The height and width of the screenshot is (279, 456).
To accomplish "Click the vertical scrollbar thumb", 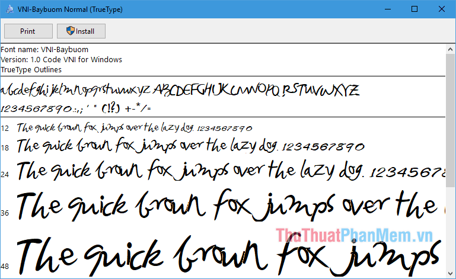I will [451, 121].
